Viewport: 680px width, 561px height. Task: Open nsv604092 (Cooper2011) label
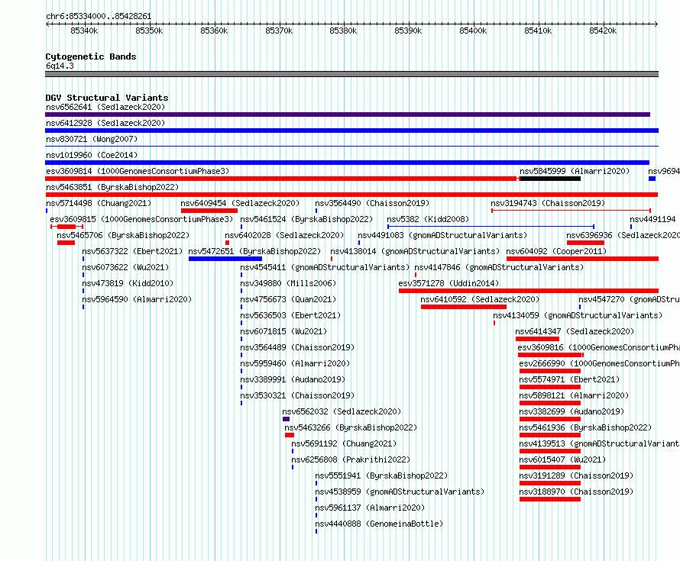click(556, 251)
